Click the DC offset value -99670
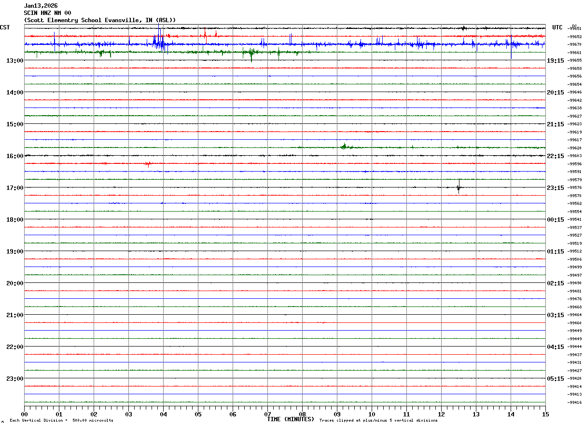This screenshot has height=427, width=584. [x=575, y=44]
